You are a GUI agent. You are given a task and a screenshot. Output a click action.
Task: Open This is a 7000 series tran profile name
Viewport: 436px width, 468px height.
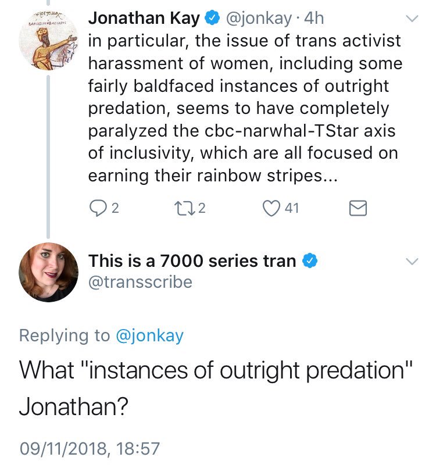(192, 261)
